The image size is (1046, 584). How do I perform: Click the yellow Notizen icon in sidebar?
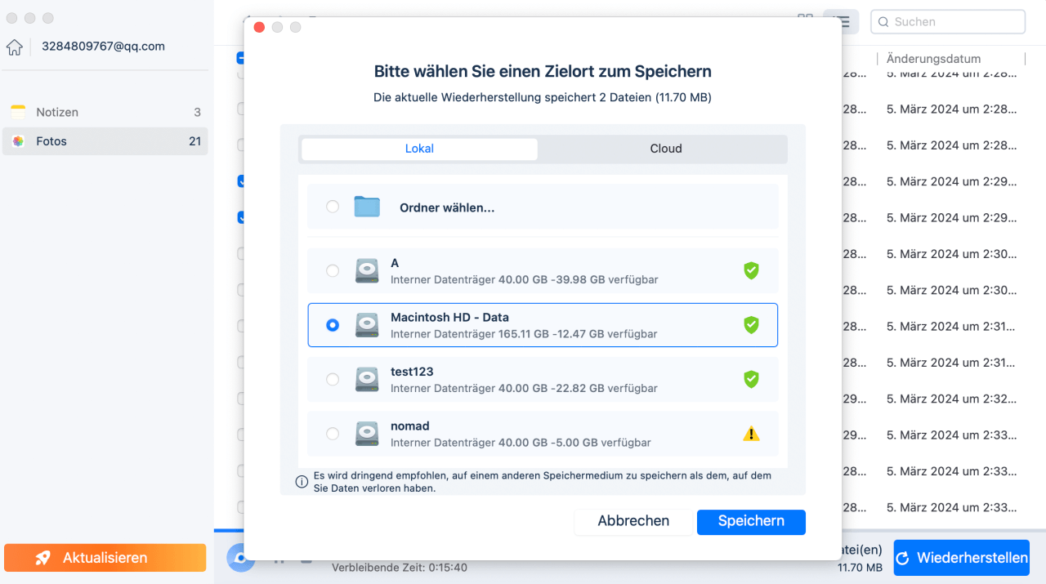pos(18,112)
